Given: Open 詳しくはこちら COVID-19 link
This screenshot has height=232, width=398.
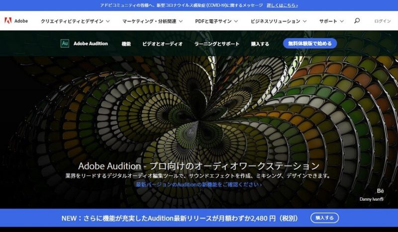Looking at the screenshot, I should click(282, 5).
